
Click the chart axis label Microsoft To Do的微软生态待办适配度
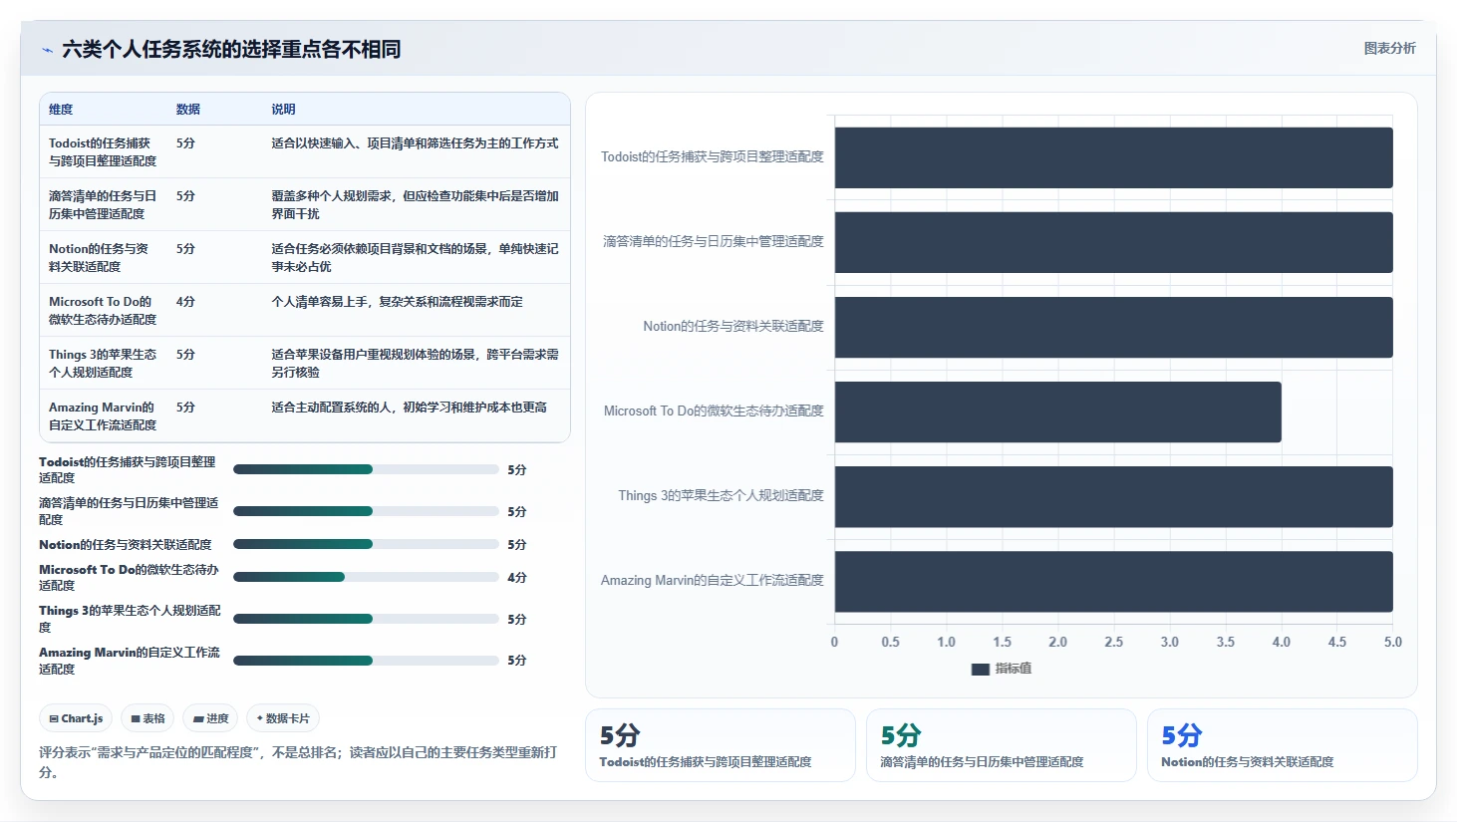tap(714, 411)
